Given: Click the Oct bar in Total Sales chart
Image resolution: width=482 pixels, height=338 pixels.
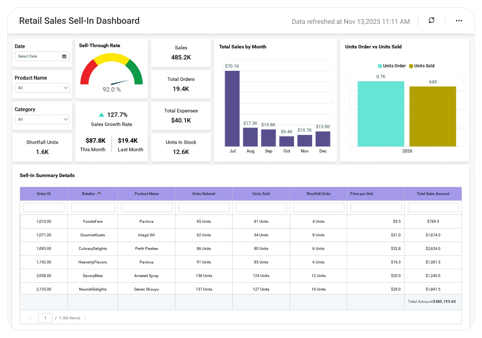Looking at the screenshot, I should pyautogui.click(x=287, y=141).
